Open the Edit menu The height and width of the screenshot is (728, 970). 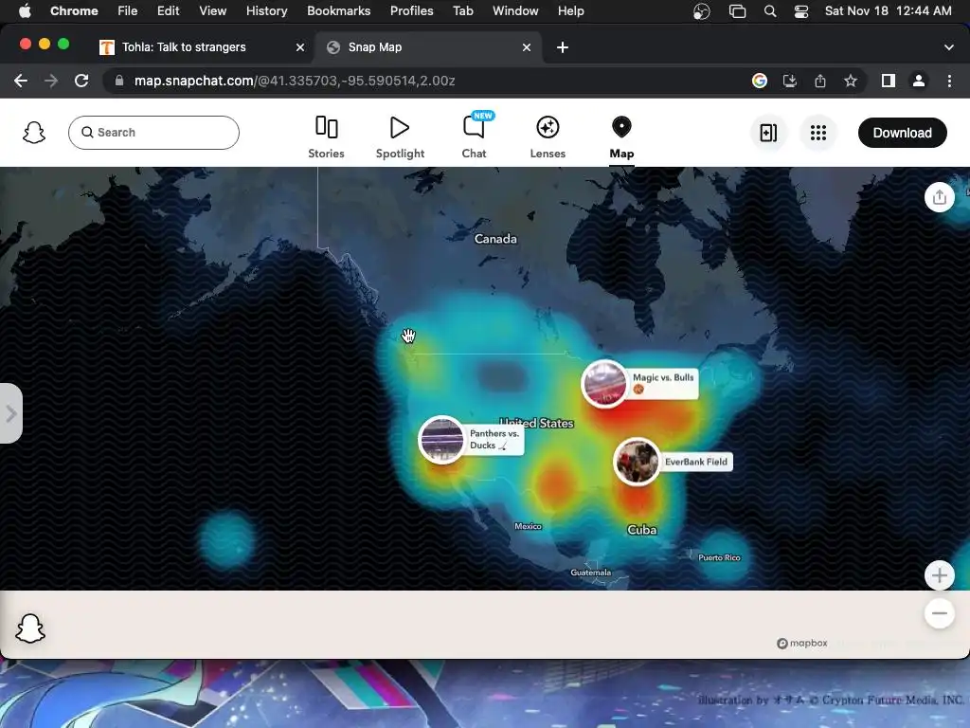[168, 10]
